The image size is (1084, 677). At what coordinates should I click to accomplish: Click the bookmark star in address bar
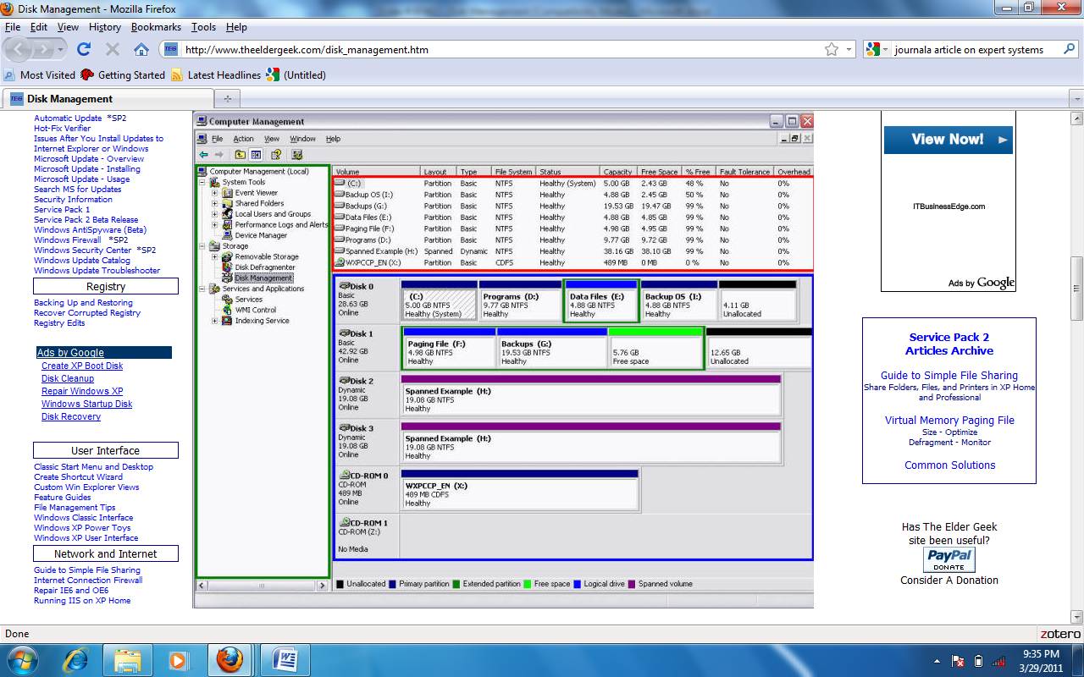(832, 49)
